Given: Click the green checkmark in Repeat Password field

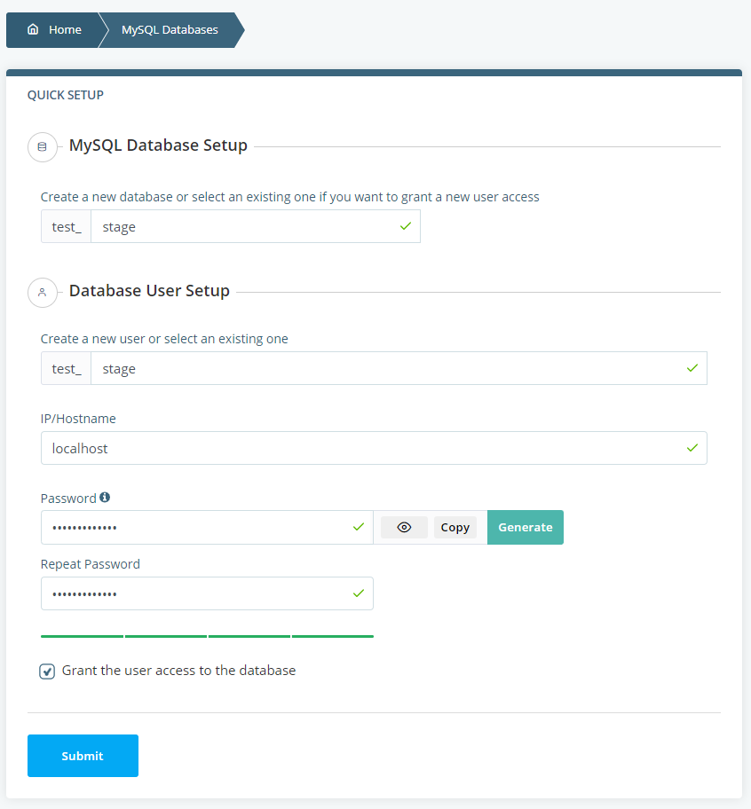Looking at the screenshot, I should click(x=358, y=593).
